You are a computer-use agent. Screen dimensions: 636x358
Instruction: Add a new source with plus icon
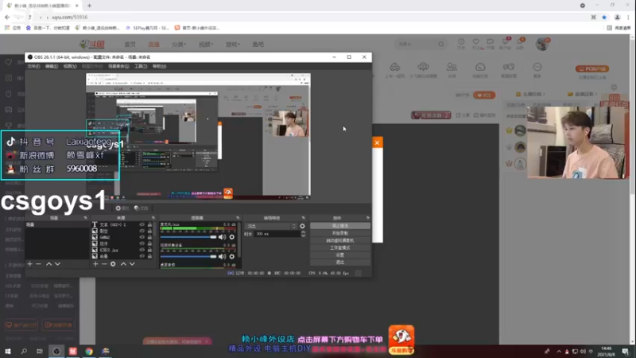click(x=95, y=264)
